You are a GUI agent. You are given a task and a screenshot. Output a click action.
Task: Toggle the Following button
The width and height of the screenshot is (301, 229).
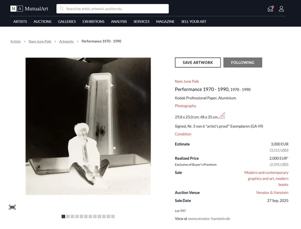pyautogui.click(x=242, y=63)
